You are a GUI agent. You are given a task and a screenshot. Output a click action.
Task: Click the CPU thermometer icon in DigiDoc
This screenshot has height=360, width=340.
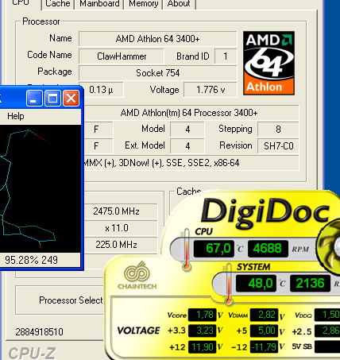tap(187, 250)
